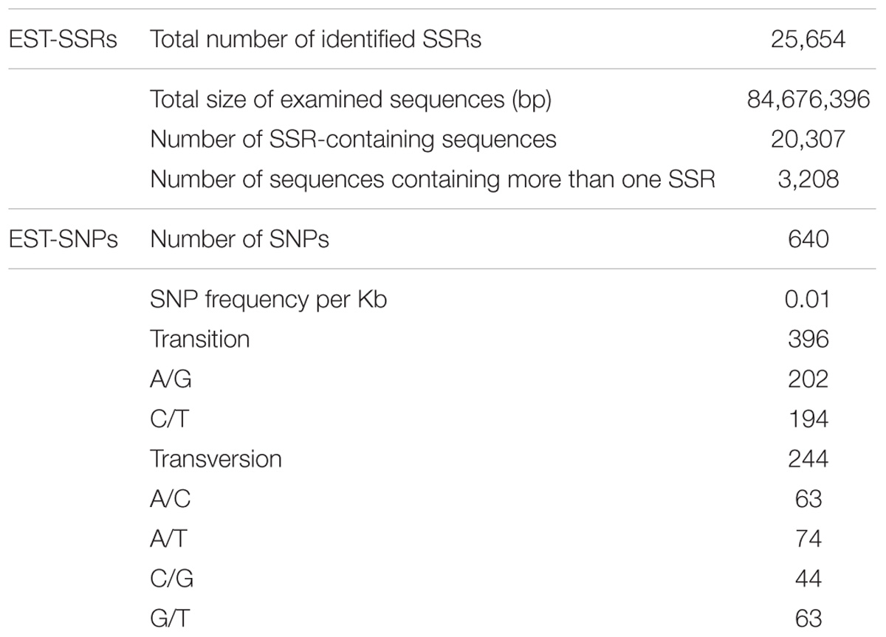Select the value 25,654

(x=808, y=39)
